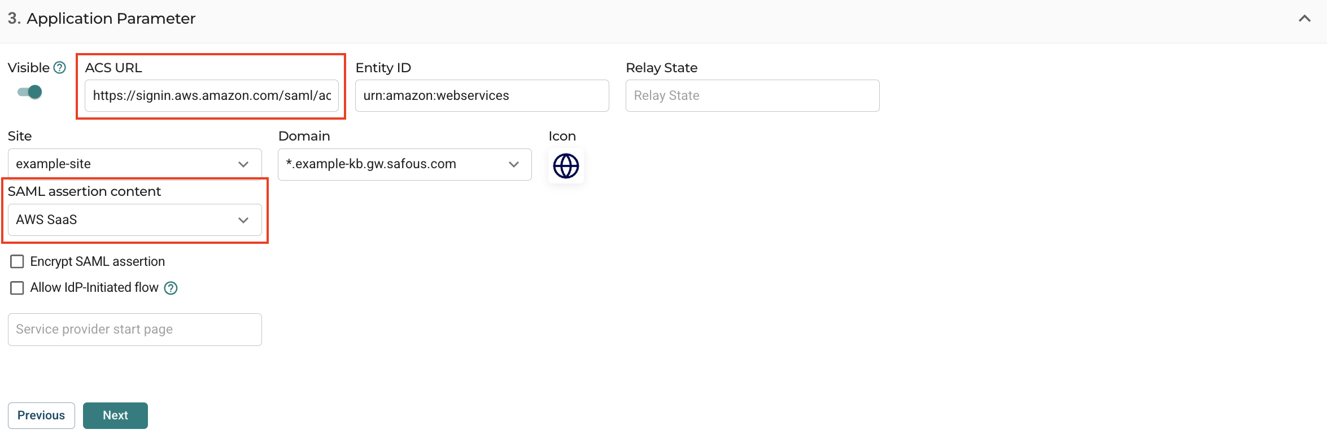
Task: Open the Domain dropdown
Action: [x=405, y=164]
